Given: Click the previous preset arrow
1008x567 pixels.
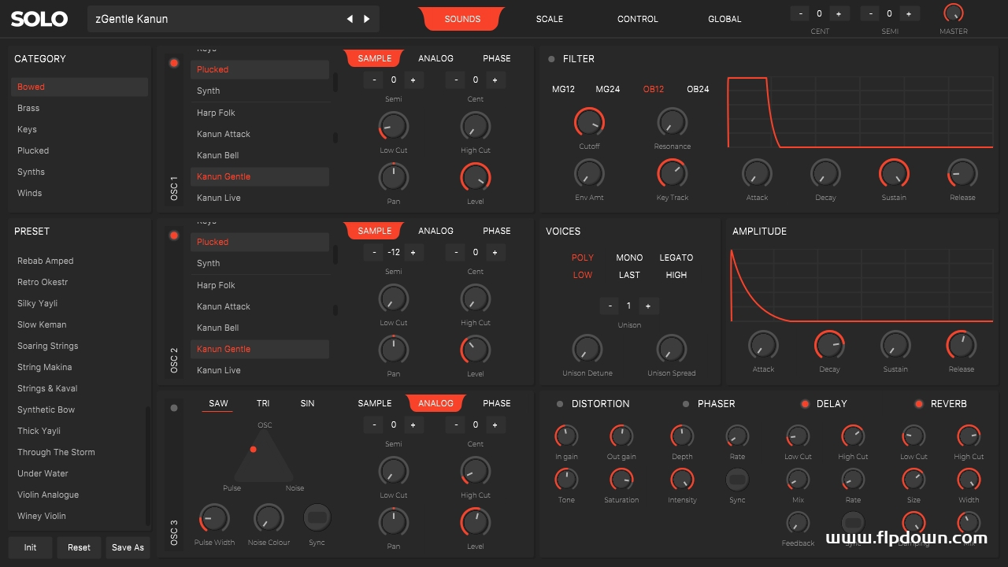Looking at the screenshot, I should (350, 19).
